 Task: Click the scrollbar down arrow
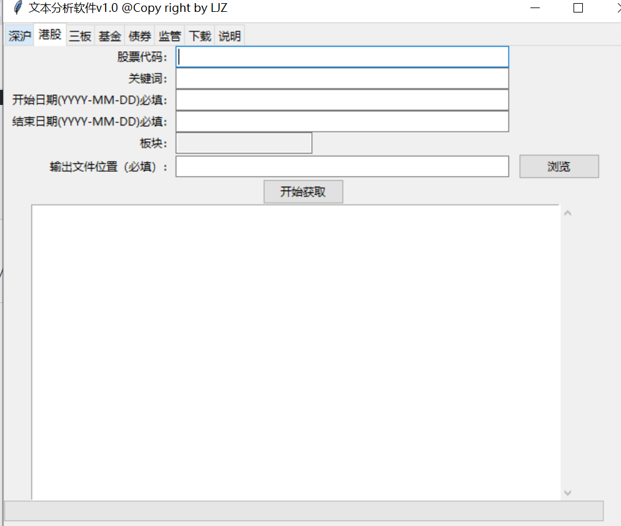567,492
